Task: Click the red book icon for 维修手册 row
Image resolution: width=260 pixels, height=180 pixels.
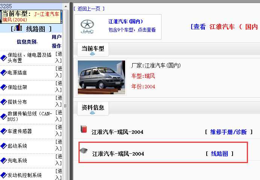Action: tap(84, 129)
